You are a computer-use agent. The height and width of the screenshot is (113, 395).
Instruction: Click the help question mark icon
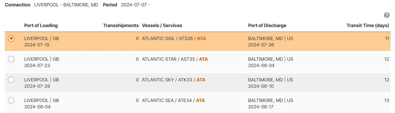click(x=387, y=15)
